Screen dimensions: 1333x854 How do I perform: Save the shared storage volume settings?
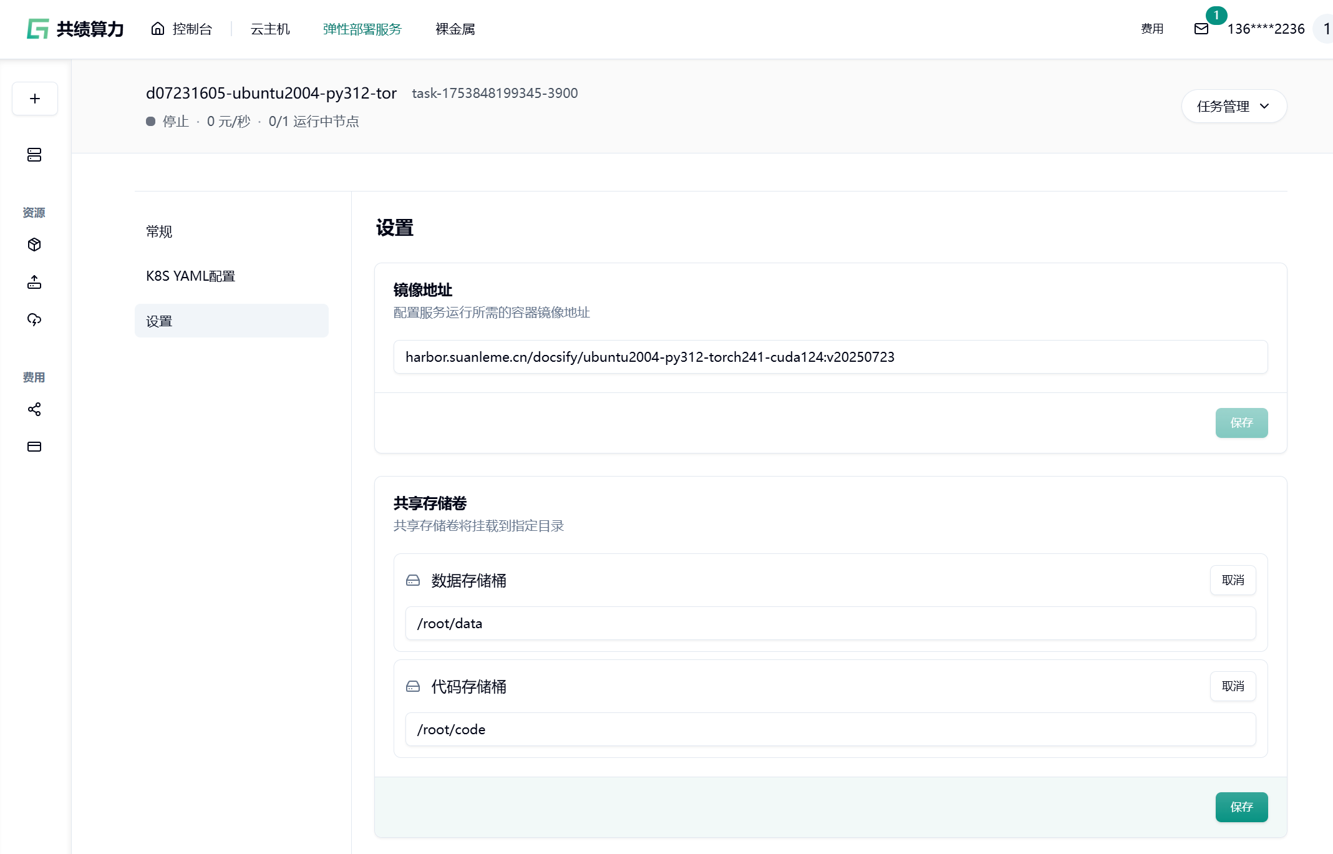tap(1241, 807)
